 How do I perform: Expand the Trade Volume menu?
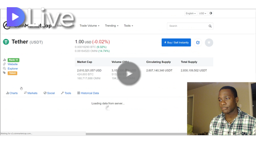(x=89, y=26)
